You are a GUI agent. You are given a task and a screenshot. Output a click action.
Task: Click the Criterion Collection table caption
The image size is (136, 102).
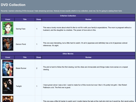click(x=68, y=16)
